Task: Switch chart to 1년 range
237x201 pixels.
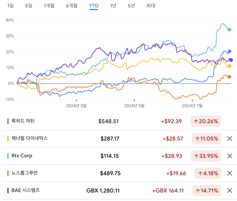Action: (x=113, y=6)
